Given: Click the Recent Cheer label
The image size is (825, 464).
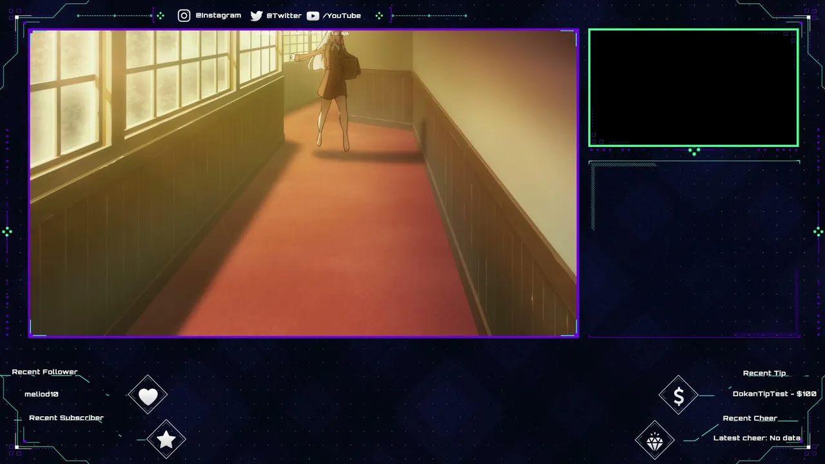Looking at the screenshot, I should [x=750, y=418].
